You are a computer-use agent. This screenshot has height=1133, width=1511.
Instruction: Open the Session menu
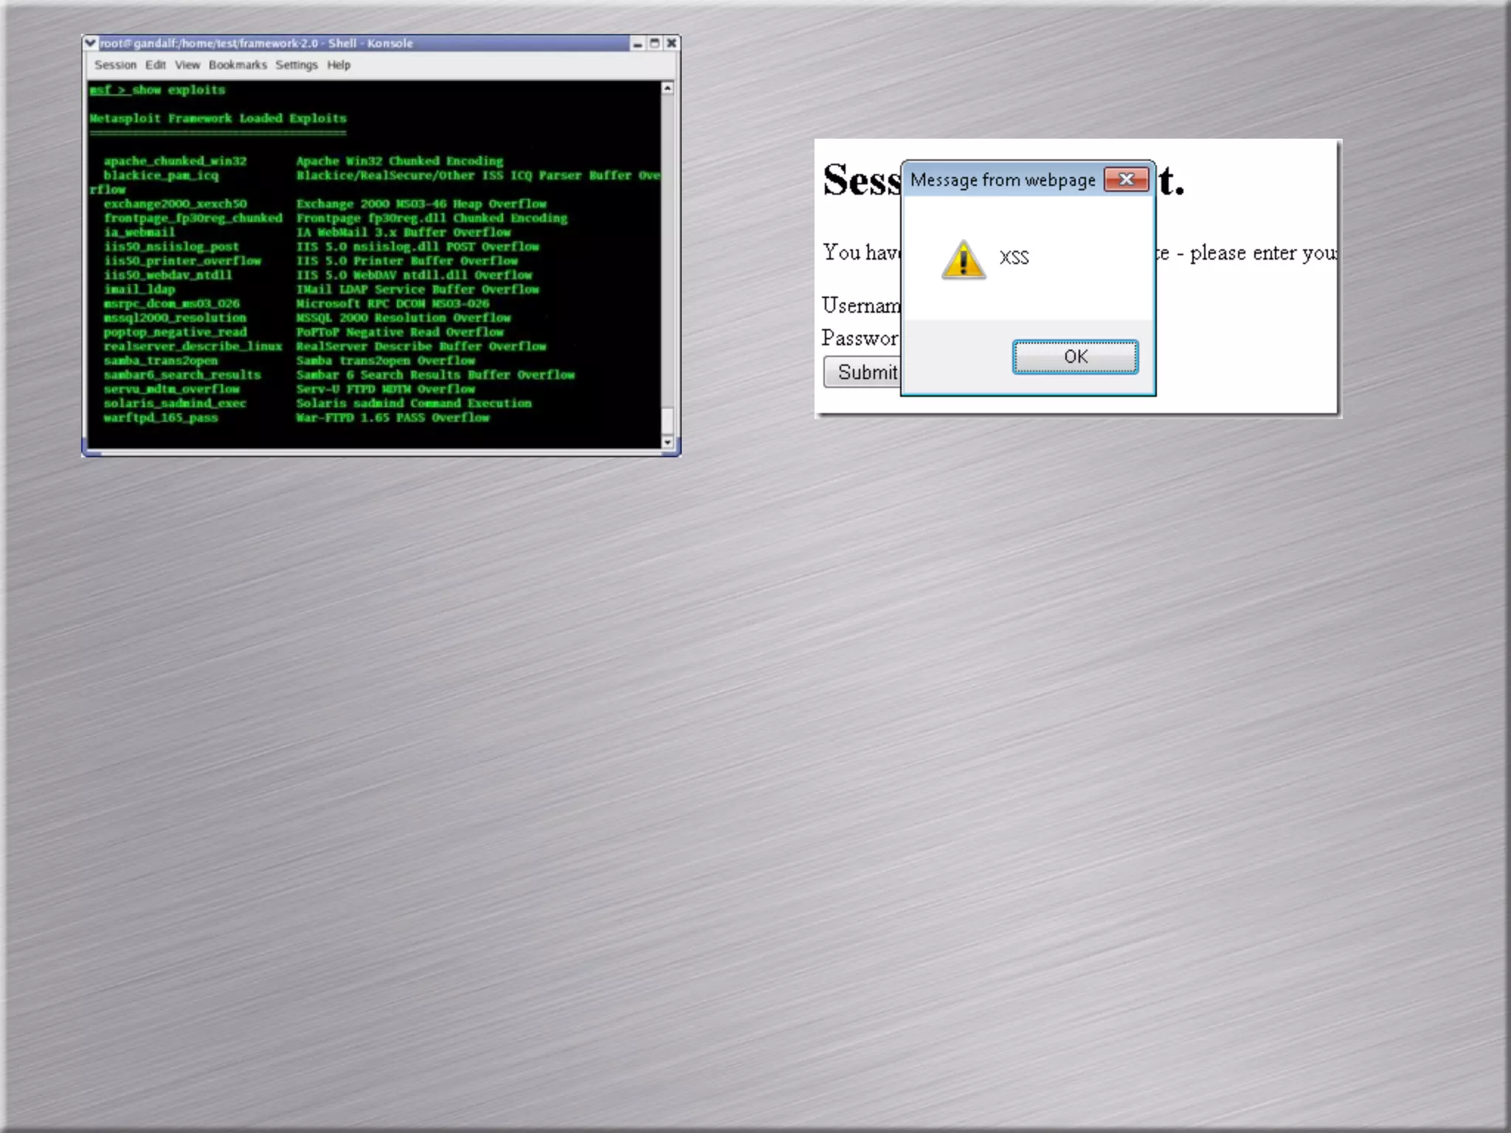pyautogui.click(x=115, y=65)
